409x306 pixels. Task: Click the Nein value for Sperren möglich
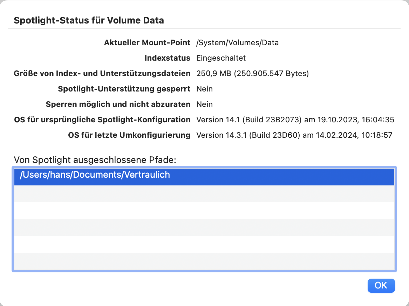click(205, 104)
